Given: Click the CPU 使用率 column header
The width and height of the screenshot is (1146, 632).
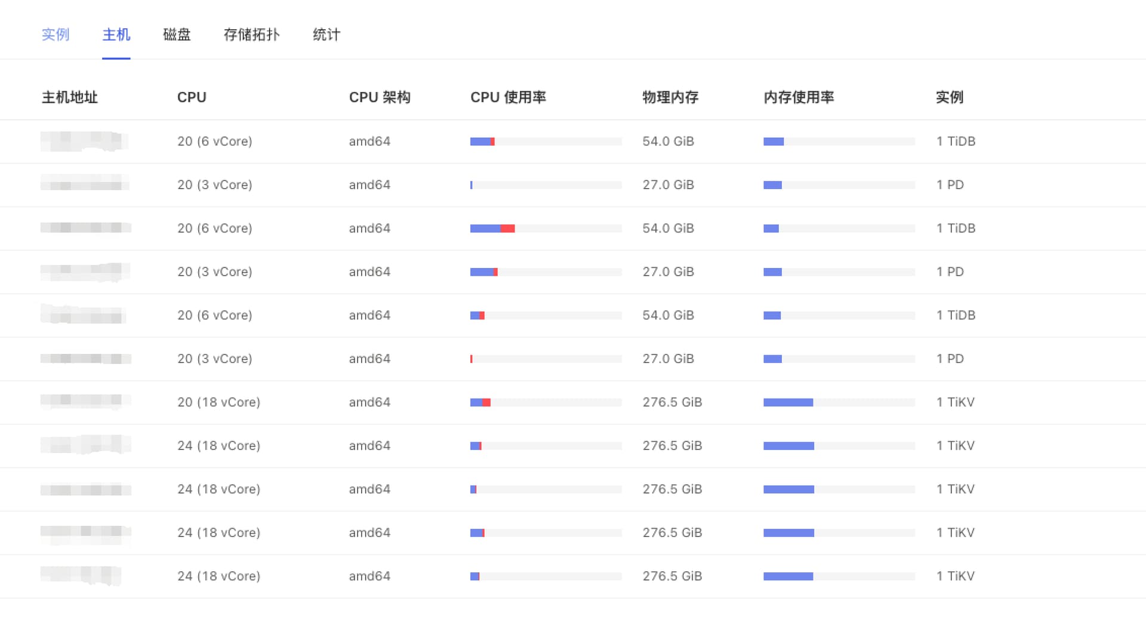Looking at the screenshot, I should coord(508,97).
